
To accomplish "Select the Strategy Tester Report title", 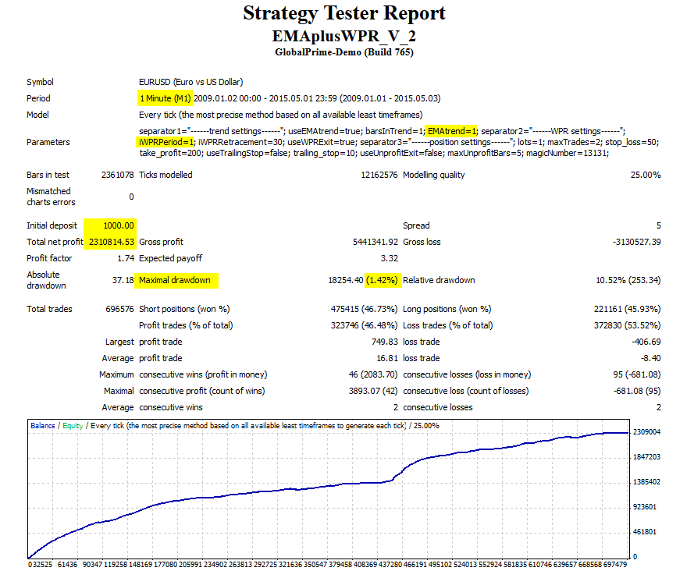I will (343, 14).
